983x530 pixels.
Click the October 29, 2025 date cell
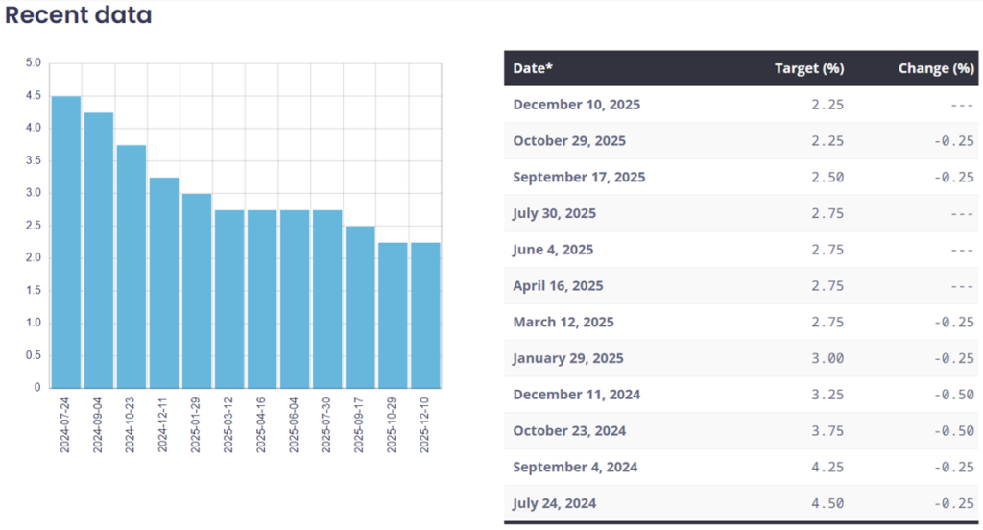click(569, 141)
